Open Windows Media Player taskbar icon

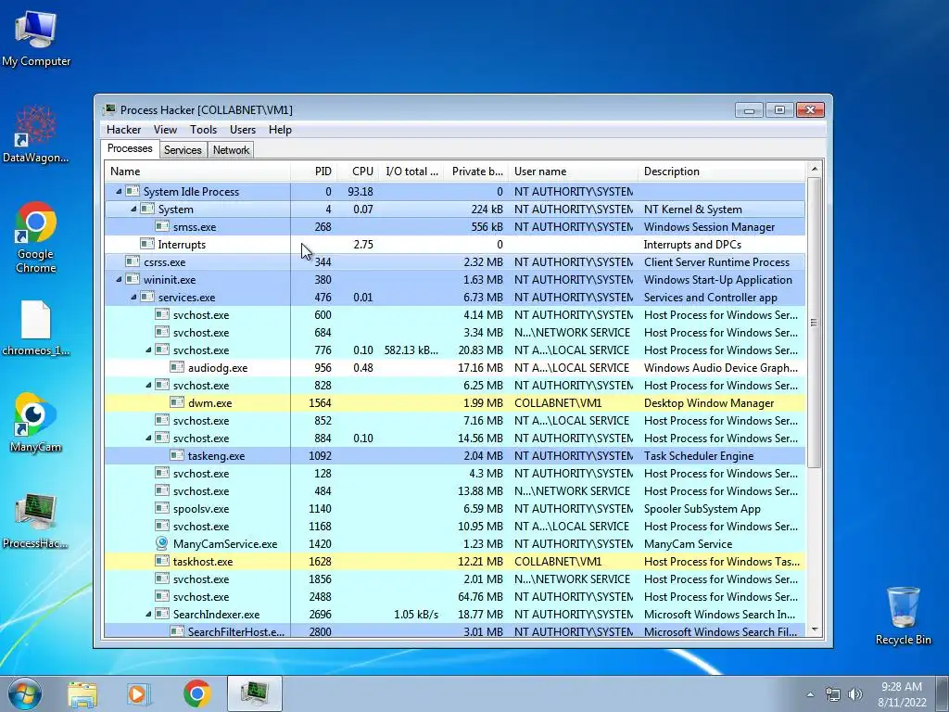139,693
